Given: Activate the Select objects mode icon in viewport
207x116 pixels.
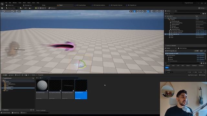Looking at the screenshot, I should pyautogui.click(x=131, y=12).
